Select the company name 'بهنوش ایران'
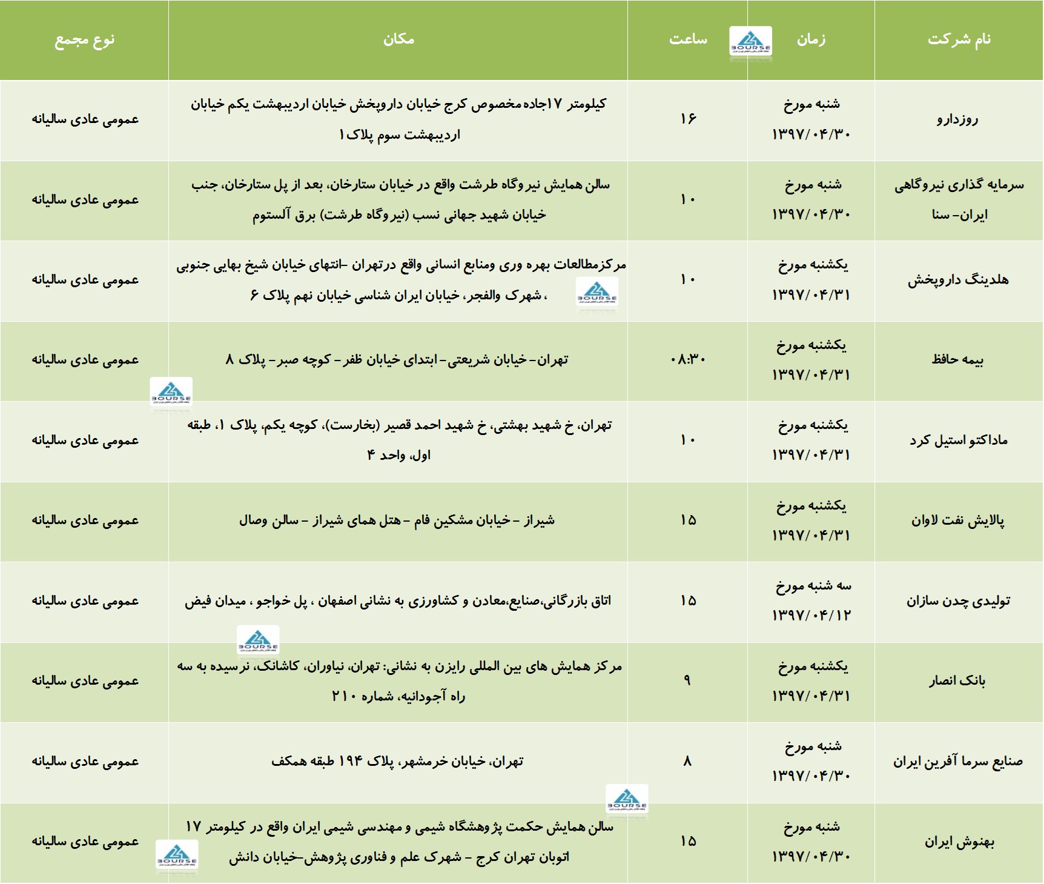 point(959,842)
